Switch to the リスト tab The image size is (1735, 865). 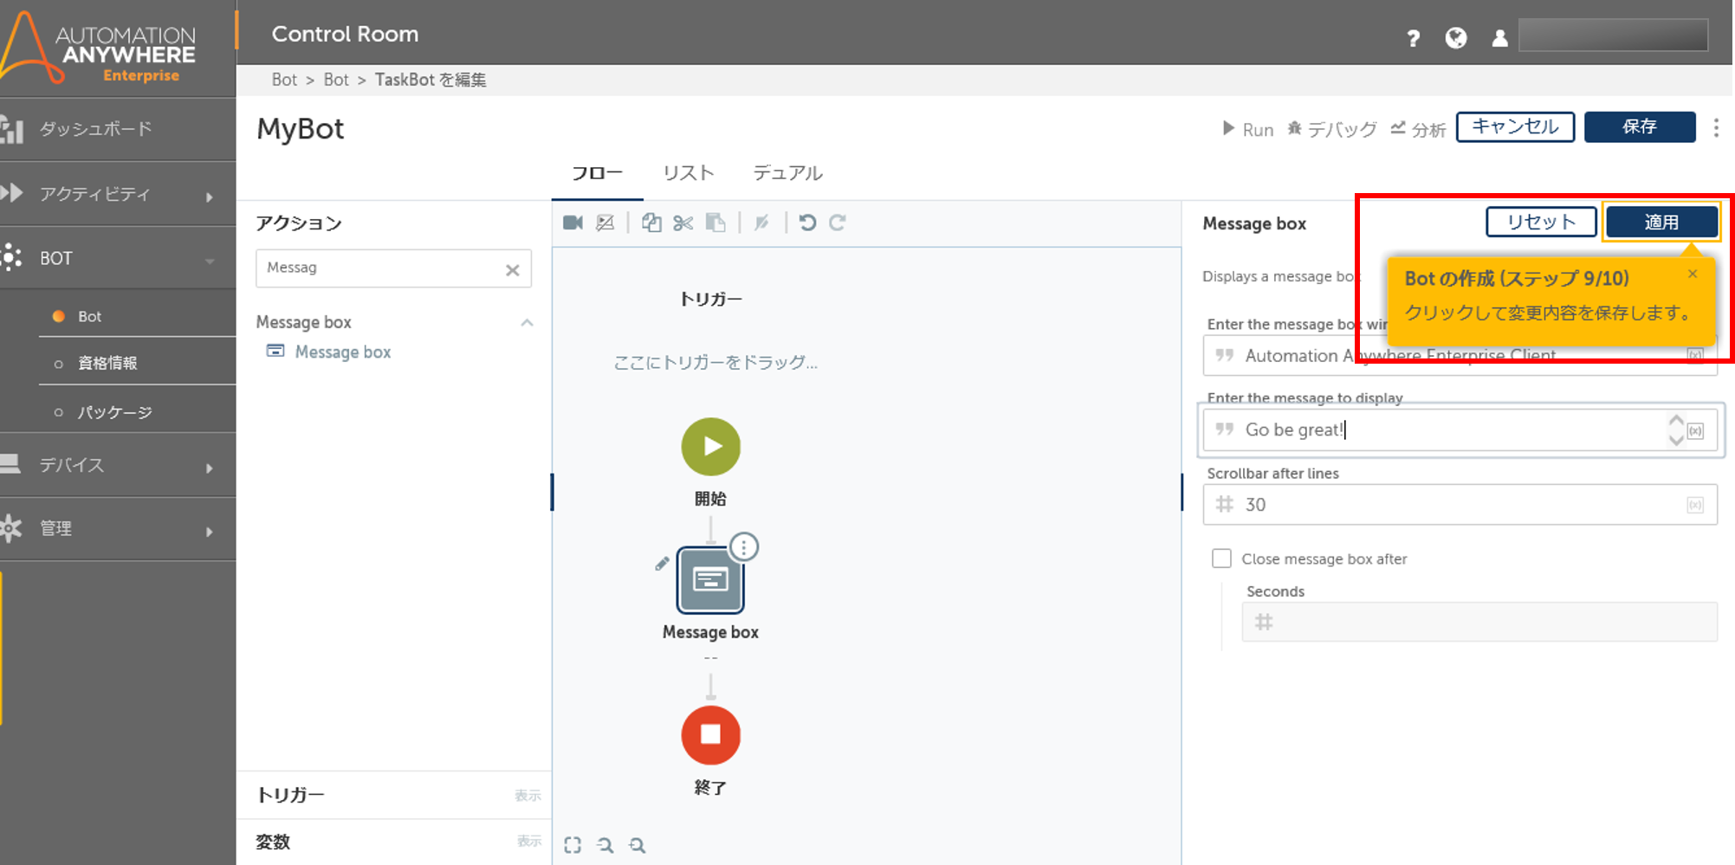(x=689, y=173)
